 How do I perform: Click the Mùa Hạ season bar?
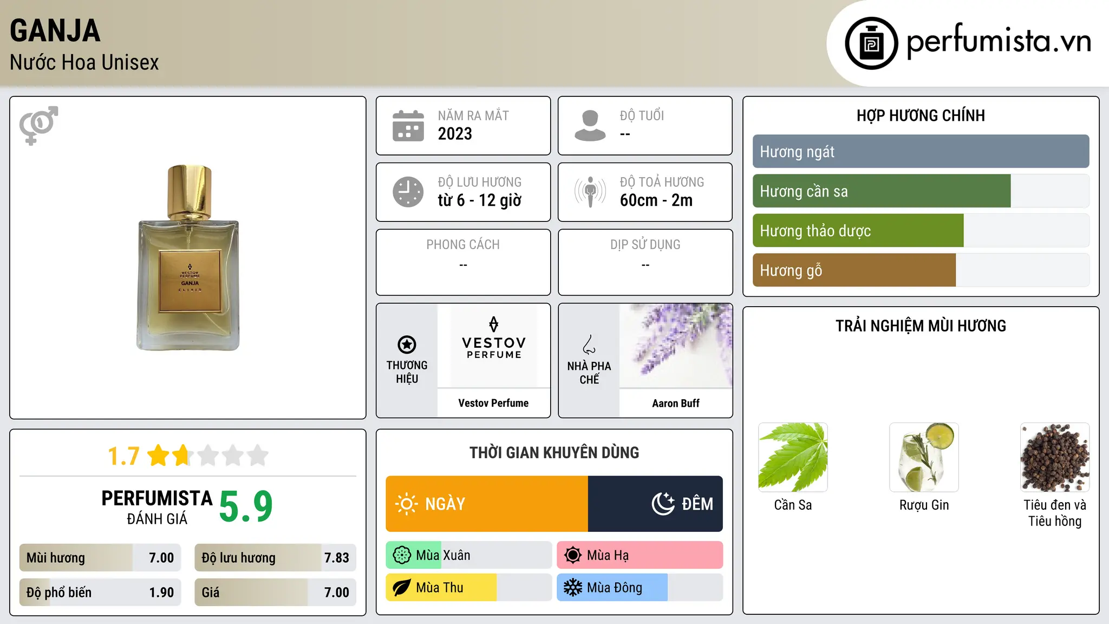pyautogui.click(x=640, y=555)
